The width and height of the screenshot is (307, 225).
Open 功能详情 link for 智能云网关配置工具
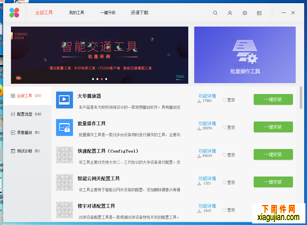coord(207,179)
